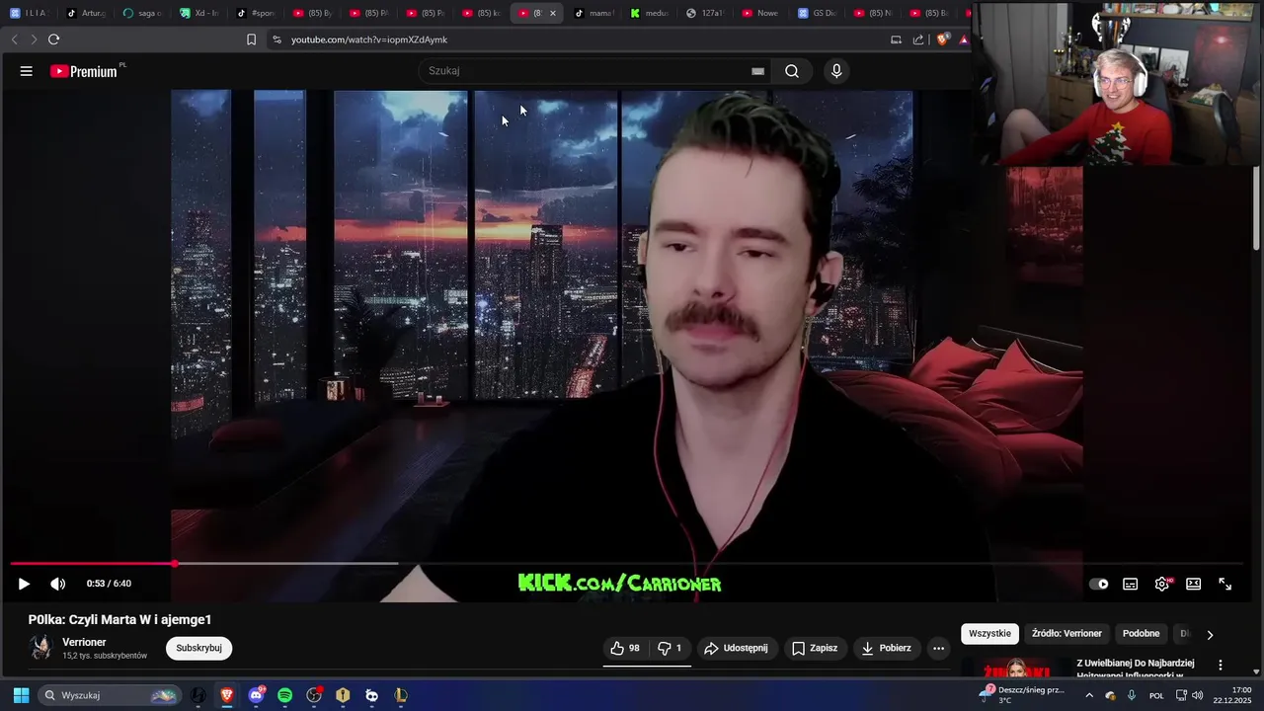1264x711 pixels.
Task: Switch to the medus Kick tab
Action: coord(651,13)
